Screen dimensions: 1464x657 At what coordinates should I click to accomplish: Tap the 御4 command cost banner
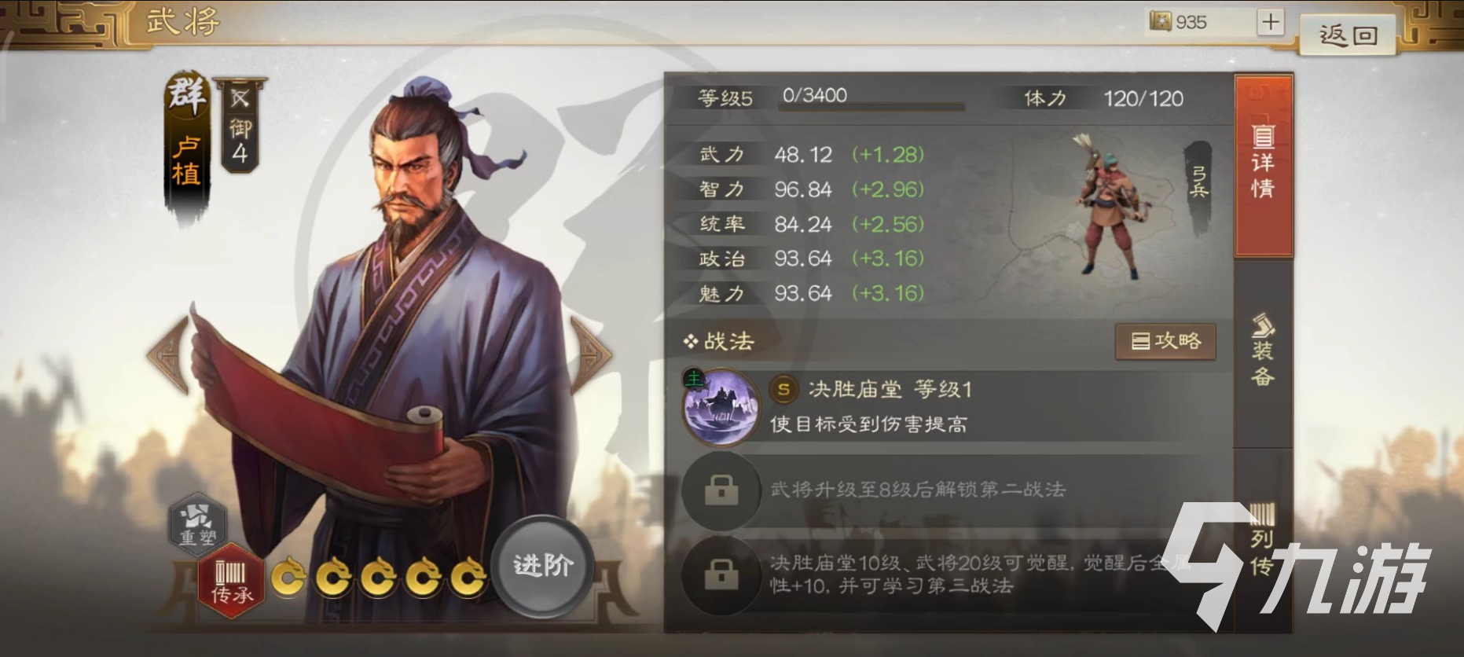240,126
